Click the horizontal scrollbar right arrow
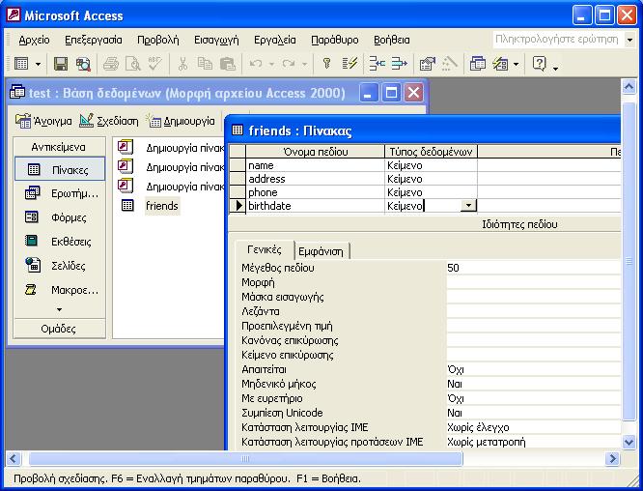Image resolution: width=643 pixels, height=491 pixels. [612, 458]
